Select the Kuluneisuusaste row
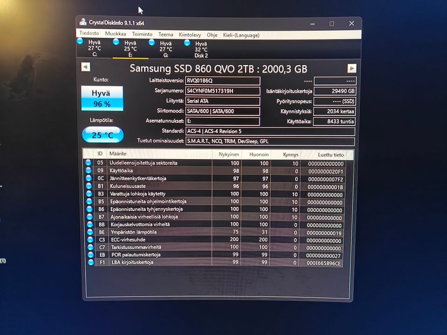447x335 pixels. click(215, 186)
